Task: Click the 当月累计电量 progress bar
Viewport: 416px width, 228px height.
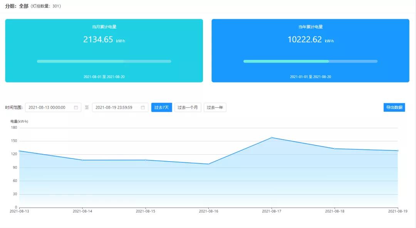Action: pos(104,61)
